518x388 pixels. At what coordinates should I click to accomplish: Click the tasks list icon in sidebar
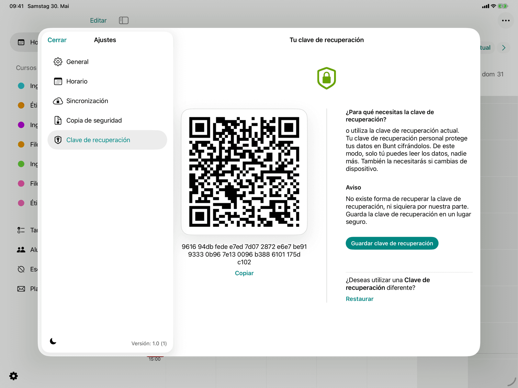21,230
